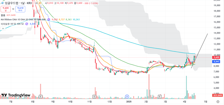Open the August earnings E marker

[x=41, y=97]
